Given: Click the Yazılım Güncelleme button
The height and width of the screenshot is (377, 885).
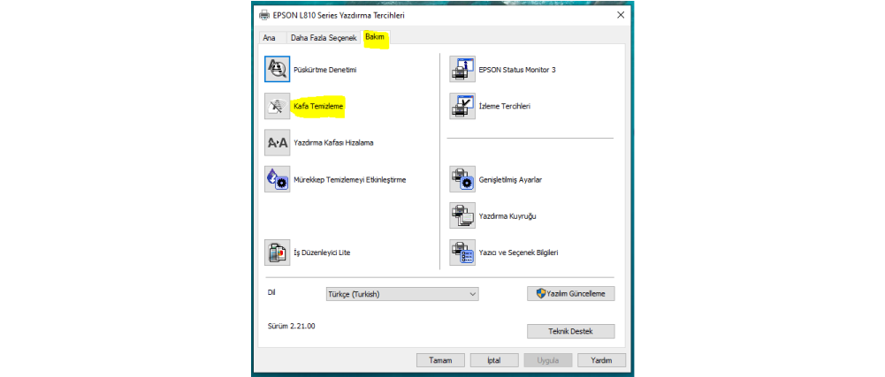Looking at the screenshot, I should [570, 293].
